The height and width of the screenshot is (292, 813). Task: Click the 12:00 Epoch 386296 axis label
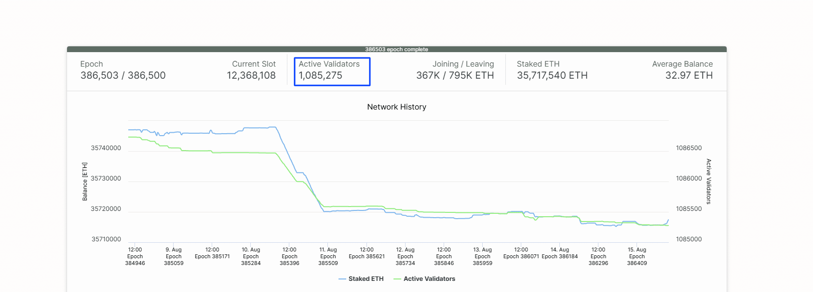click(x=598, y=256)
